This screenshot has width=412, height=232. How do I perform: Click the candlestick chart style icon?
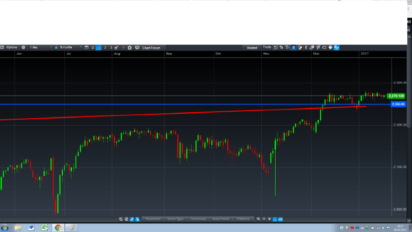tap(306, 47)
